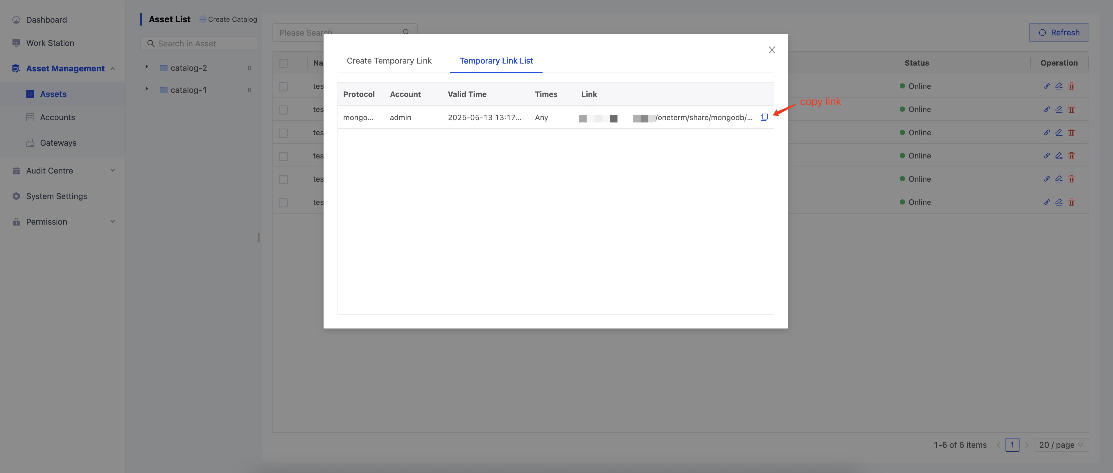Click the Dashboard sidebar icon
Viewport: 1113px width, 473px height.
[17, 20]
